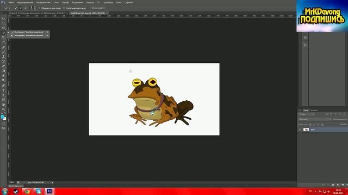Click the foreground color swatch

point(2,117)
